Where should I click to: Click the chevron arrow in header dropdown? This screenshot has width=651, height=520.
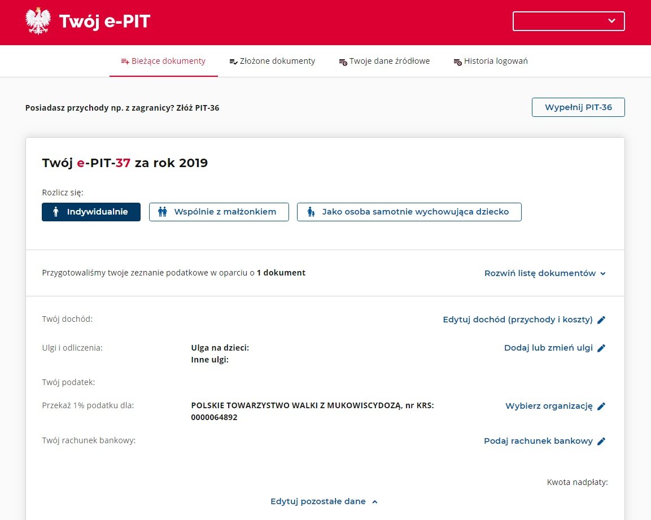point(611,21)
